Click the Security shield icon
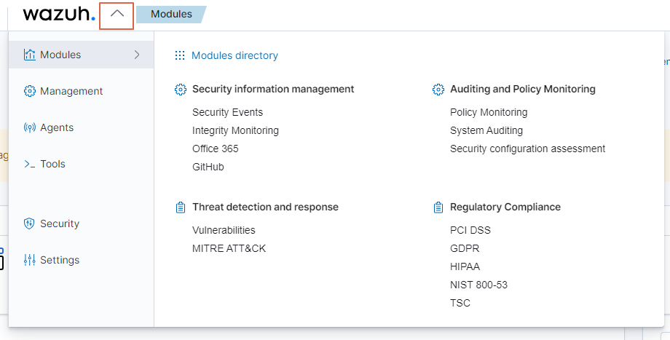The image size is (670, 340). pos(29,224)
